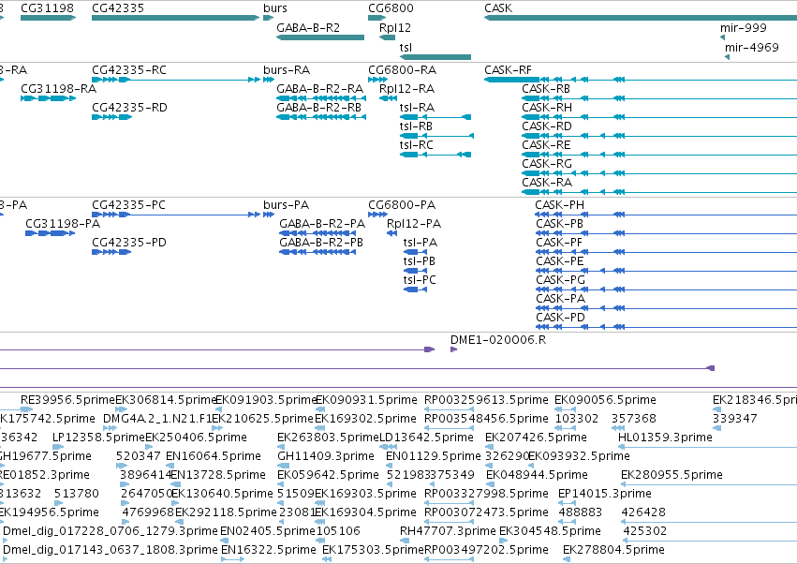Select the tsl gene bar
The width and height of the screenshot is (797, 564).
click(435, 57)
